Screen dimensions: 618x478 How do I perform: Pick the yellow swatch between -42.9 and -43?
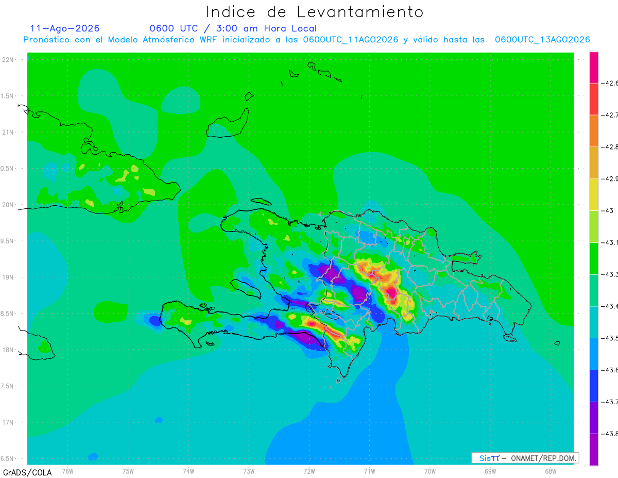click(594, 195)
